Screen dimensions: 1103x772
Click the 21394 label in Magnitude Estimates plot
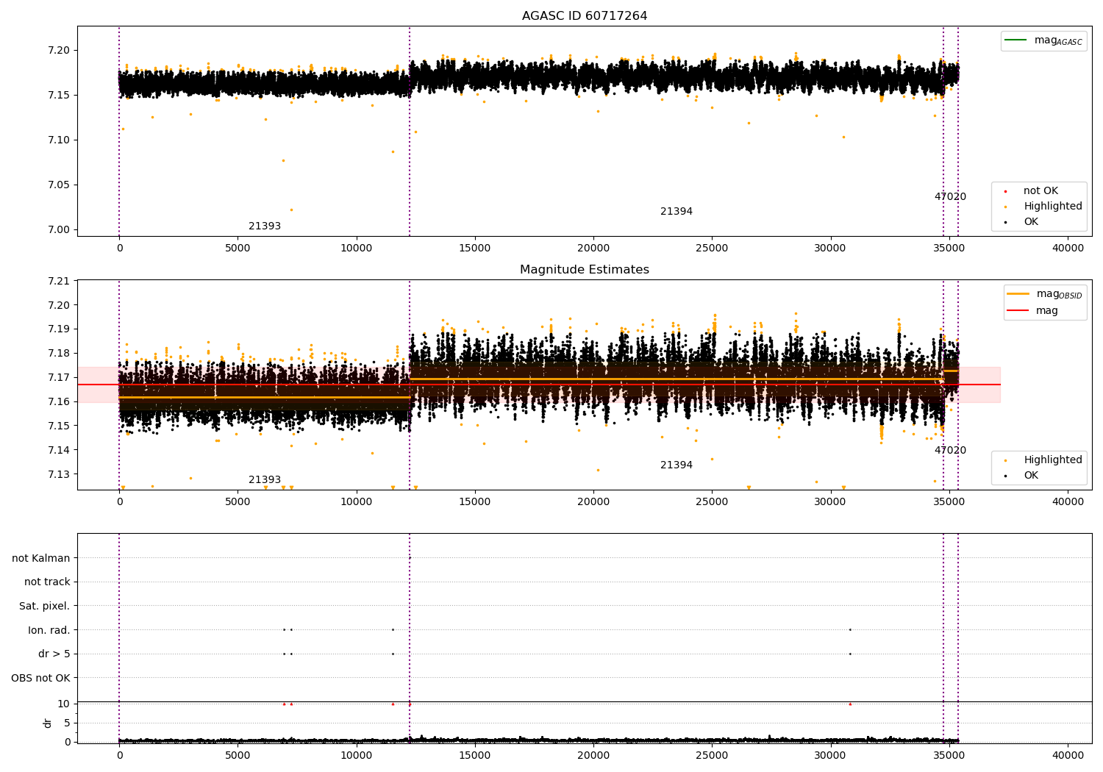coord(677,465)
